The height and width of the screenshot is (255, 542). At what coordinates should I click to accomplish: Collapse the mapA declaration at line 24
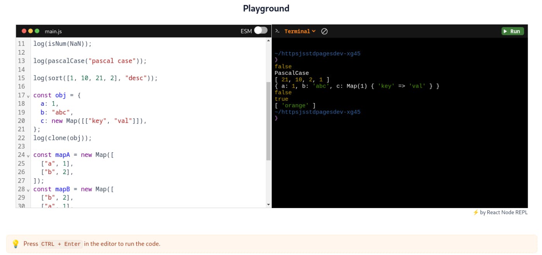click(27, 156)
